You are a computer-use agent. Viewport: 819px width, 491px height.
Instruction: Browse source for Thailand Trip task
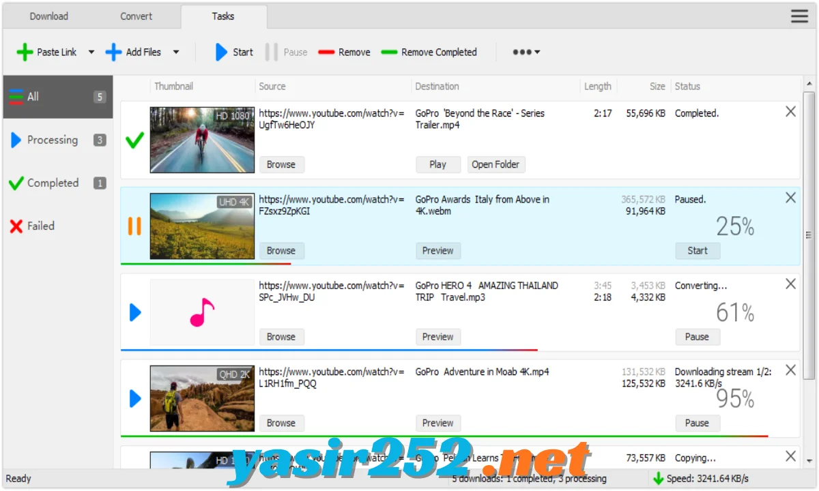pyautogui.click(x=281, y=337)
